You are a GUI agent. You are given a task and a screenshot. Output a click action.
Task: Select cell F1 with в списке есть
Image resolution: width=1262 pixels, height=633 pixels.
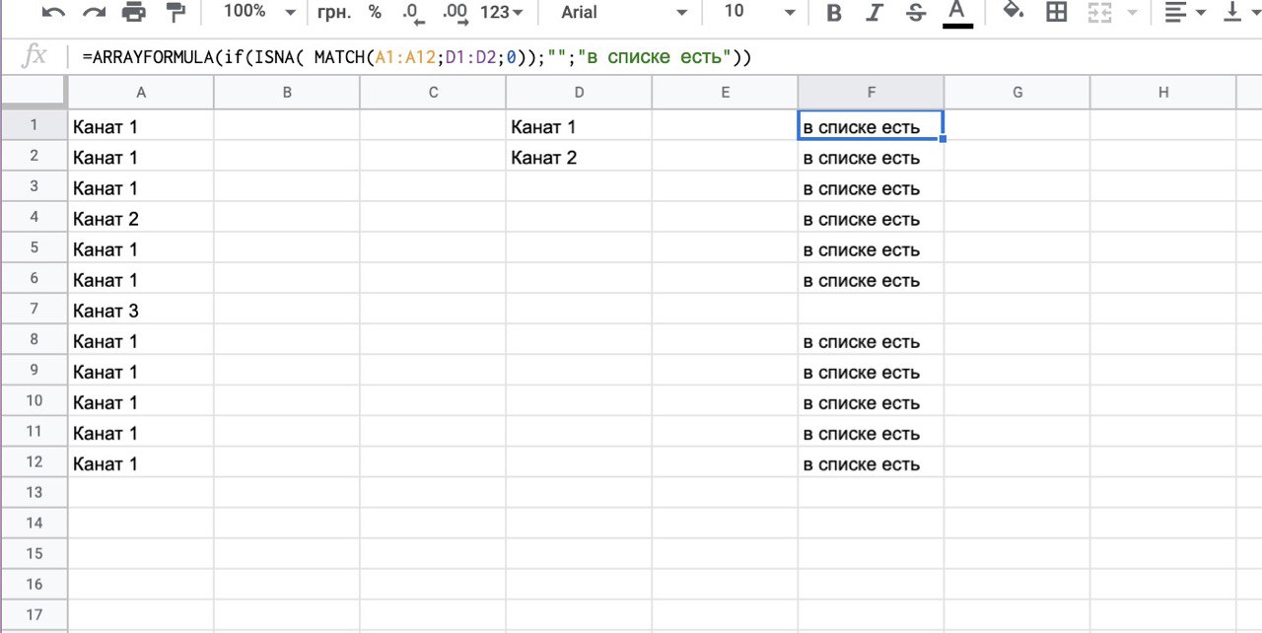(871, 125)
